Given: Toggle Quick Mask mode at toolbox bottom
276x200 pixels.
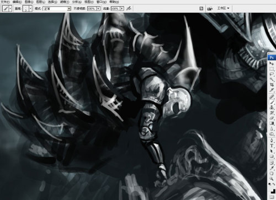Looking at the screenshot, I should tap(272, 197).
